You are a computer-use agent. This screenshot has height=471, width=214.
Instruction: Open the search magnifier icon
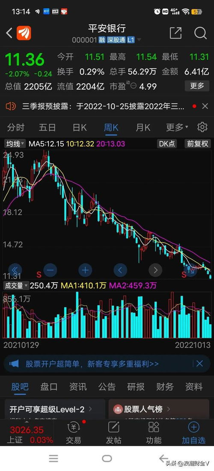coord(200,33)
